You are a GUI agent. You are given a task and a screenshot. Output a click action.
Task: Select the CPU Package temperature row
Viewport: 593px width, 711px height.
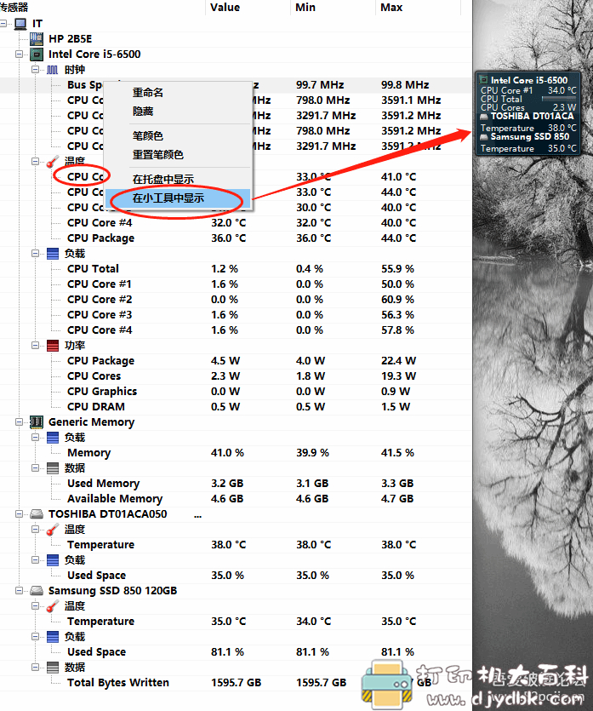point(236,238)
